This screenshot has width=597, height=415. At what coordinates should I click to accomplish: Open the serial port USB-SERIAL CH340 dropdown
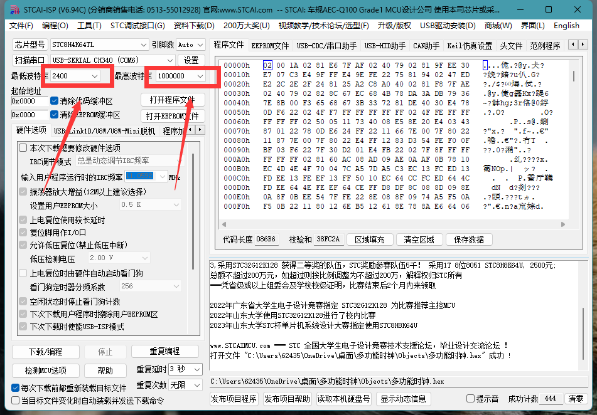113,60
